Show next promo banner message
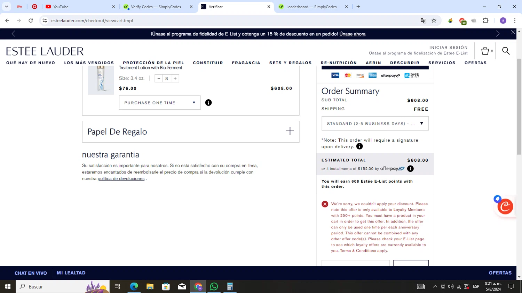This screenshot has height=293, width=522. pyautogui.click(x=498, y=34)
